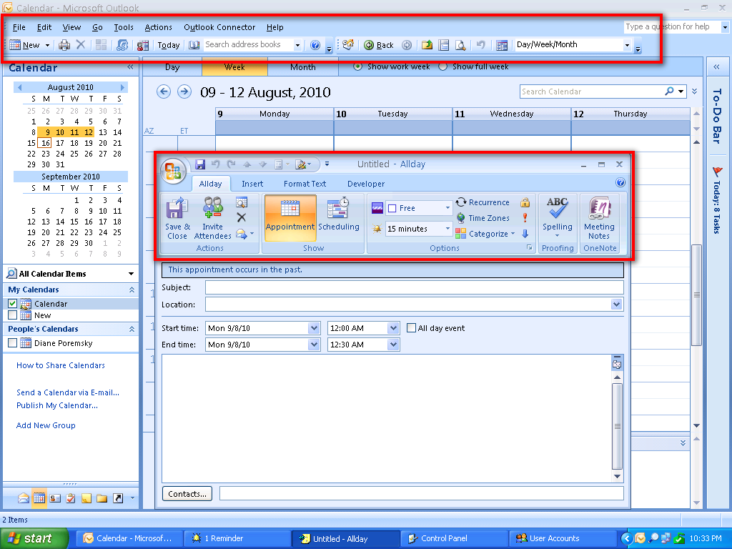Open the 15 minutes reminder dropdown
The width and height of the screenshot is (732, 549).
(x=447, y=229)
